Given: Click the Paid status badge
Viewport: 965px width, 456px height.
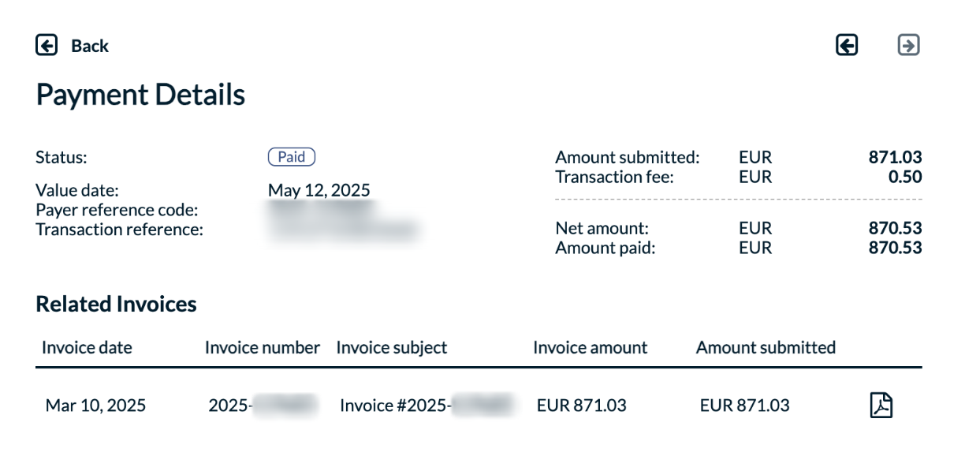Looking at the screenshot, I should point(291,157).
